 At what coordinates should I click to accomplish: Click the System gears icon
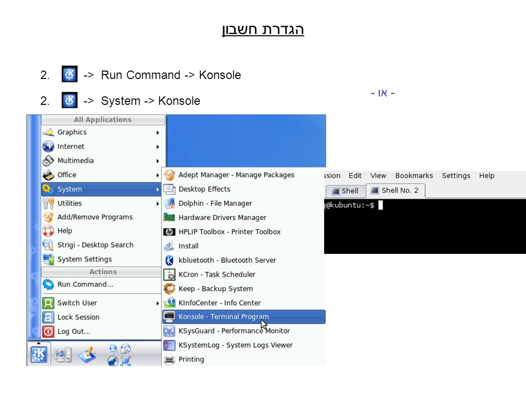[x=48, y=189]
